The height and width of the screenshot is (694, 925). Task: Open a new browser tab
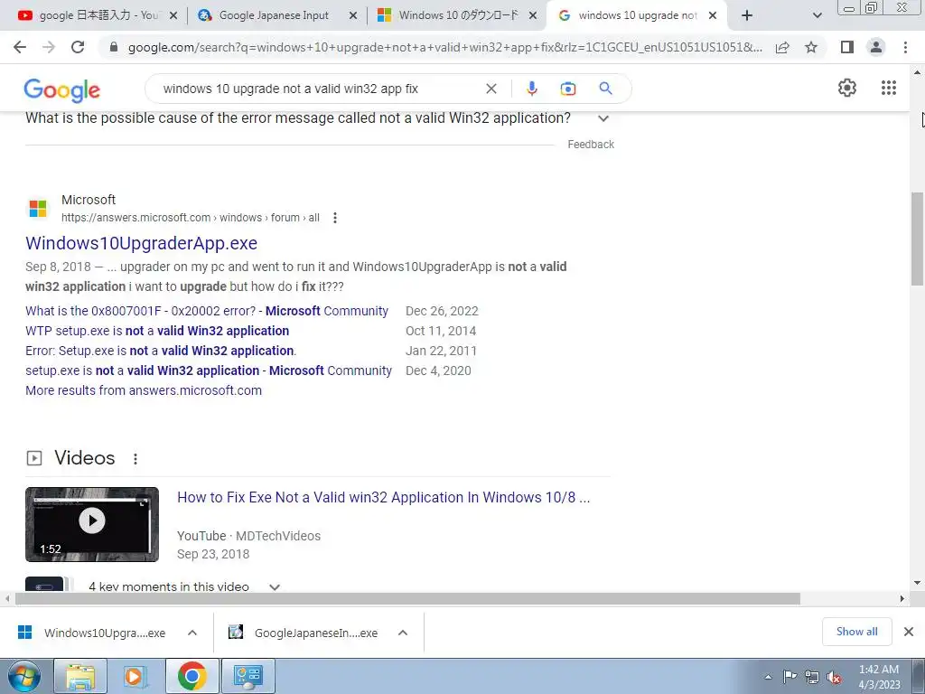[747, 15]
